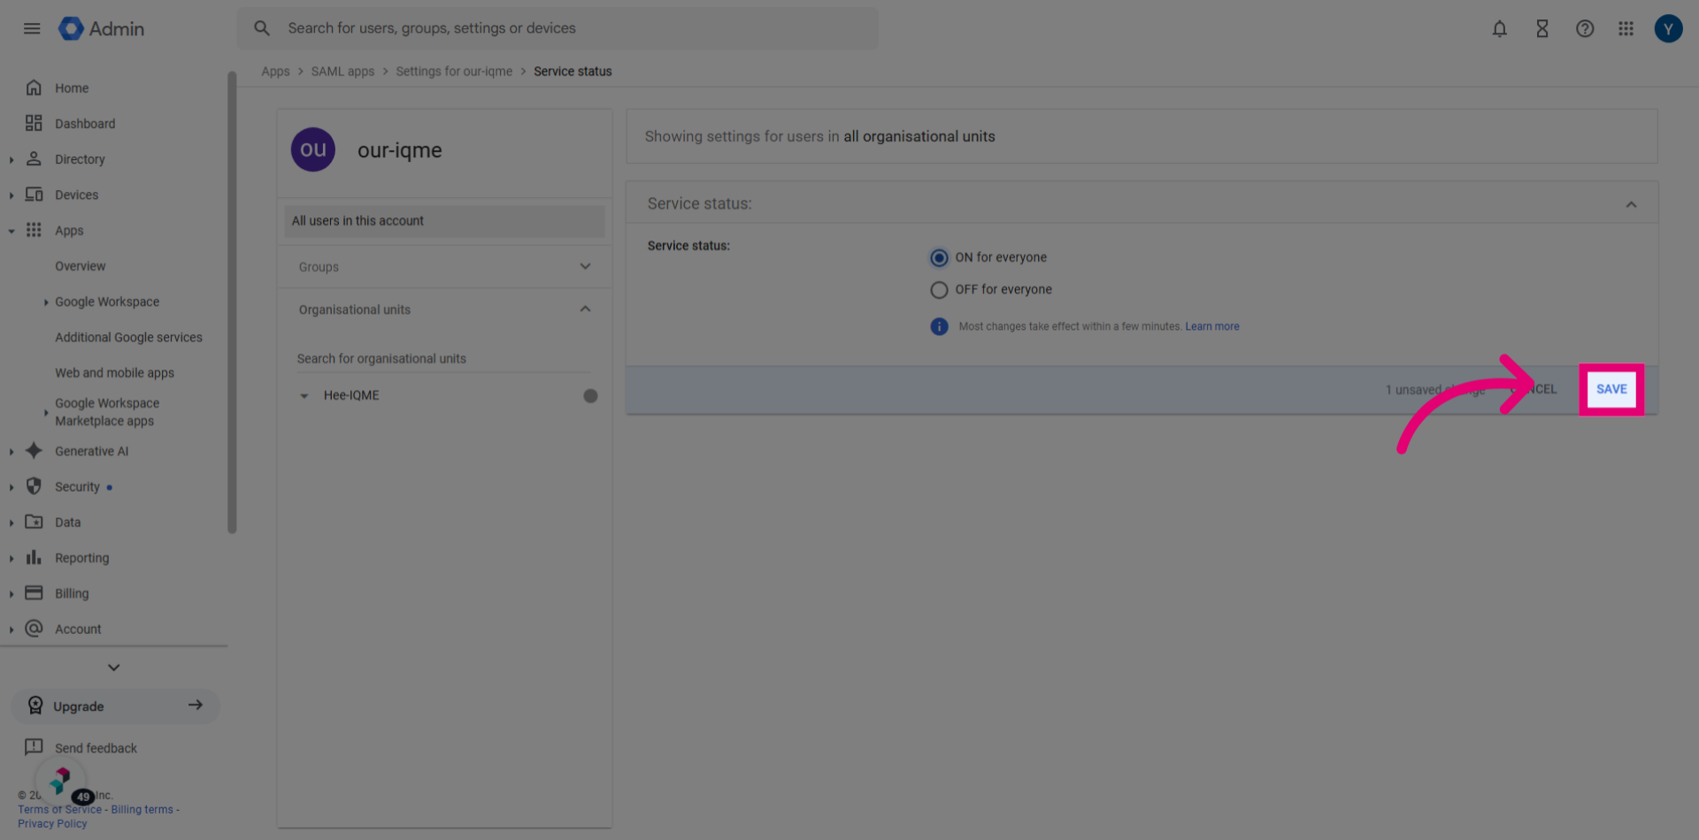Image resolution: width=1699 pixels, height=840 pixels.
Task: Expand the Groups section
Action: pyautogui.click(x=444, y=267)
